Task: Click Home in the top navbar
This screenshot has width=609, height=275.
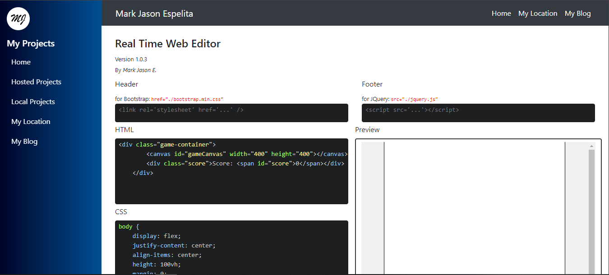Action: pos(501,14)
